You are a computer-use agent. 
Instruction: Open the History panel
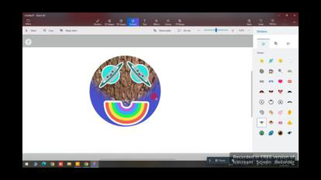(x=272, y=22)
